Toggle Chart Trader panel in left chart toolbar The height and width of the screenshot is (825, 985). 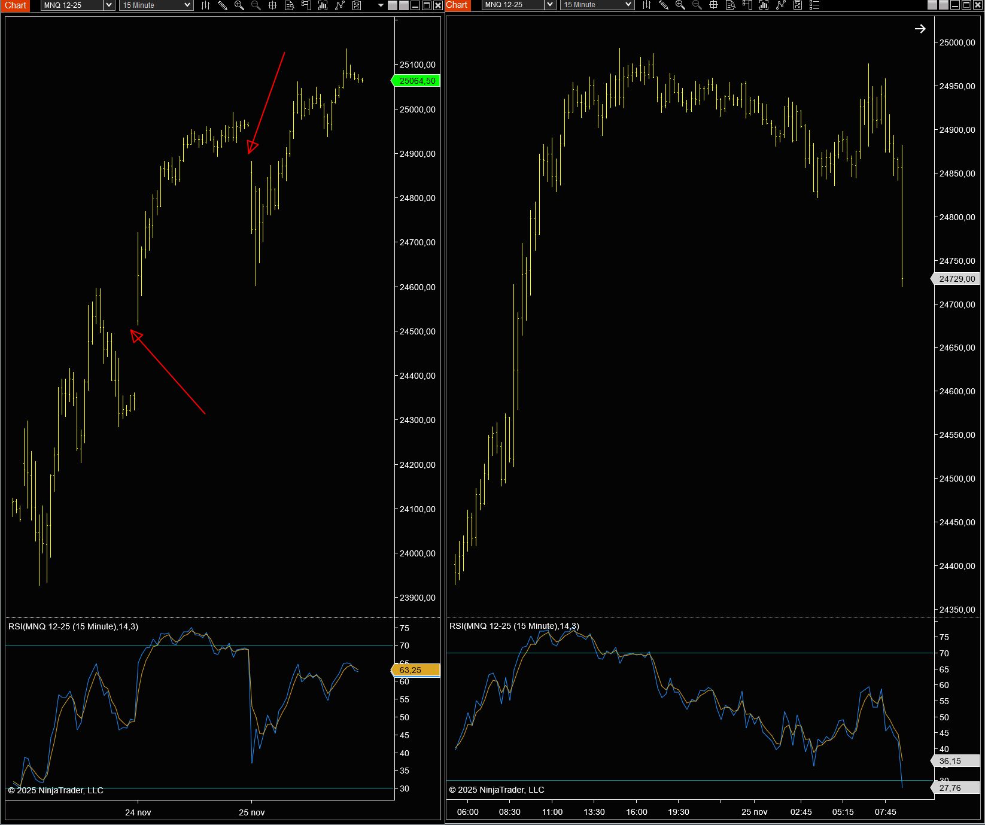click(x=306, y=5)
